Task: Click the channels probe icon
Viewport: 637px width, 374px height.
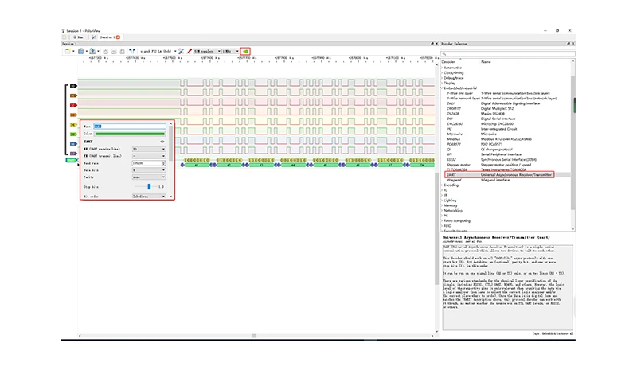Action: 189,50
